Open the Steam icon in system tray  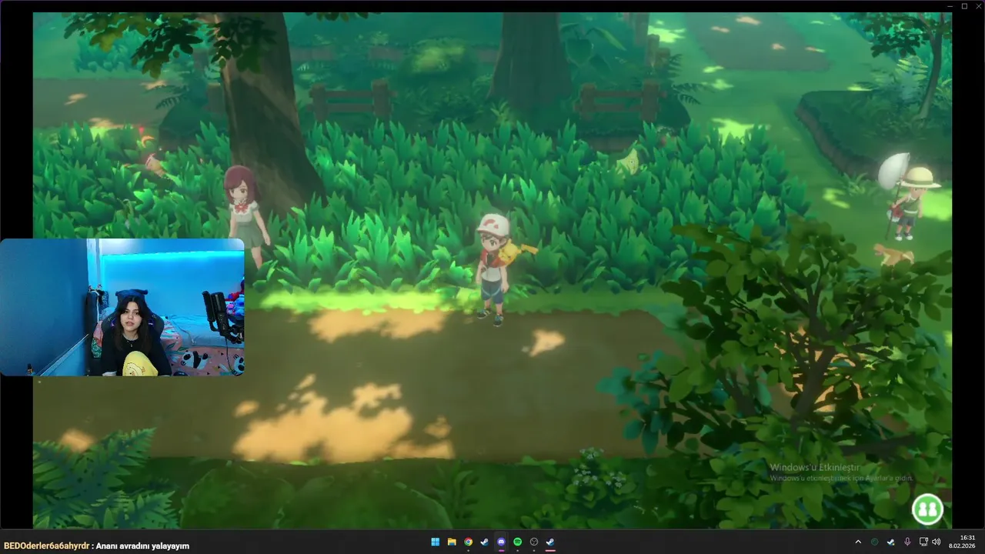coord(891,542)
